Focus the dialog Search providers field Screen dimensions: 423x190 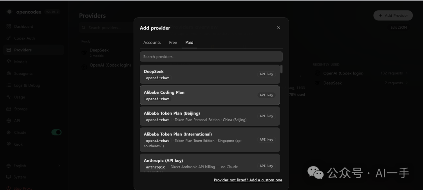(211, 57)
